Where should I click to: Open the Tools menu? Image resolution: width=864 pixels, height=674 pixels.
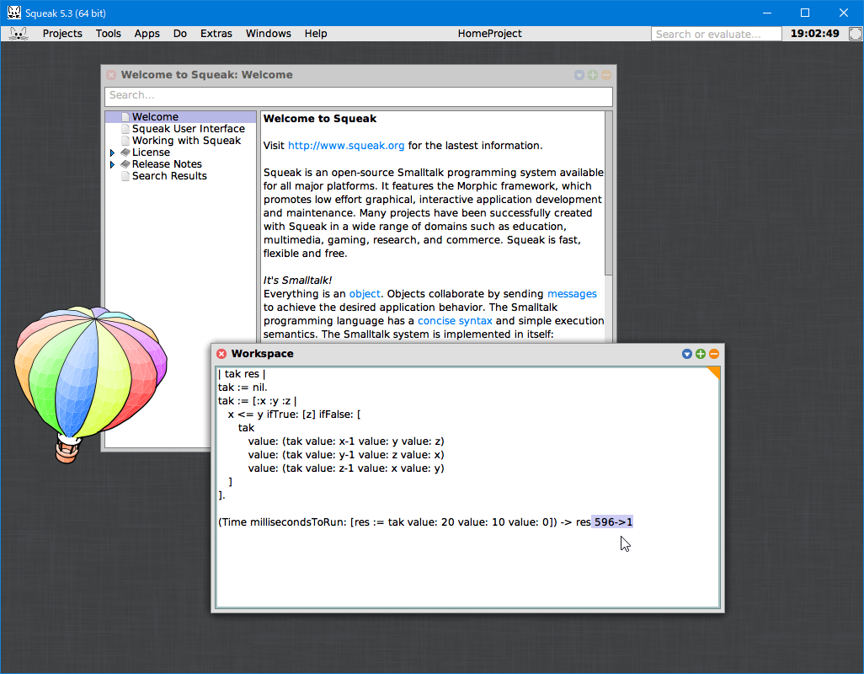click(108, 34)
